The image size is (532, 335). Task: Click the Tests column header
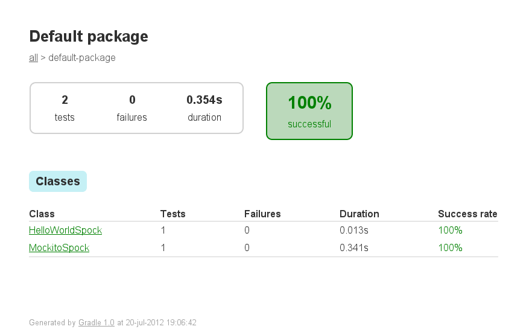pos(173,214)
